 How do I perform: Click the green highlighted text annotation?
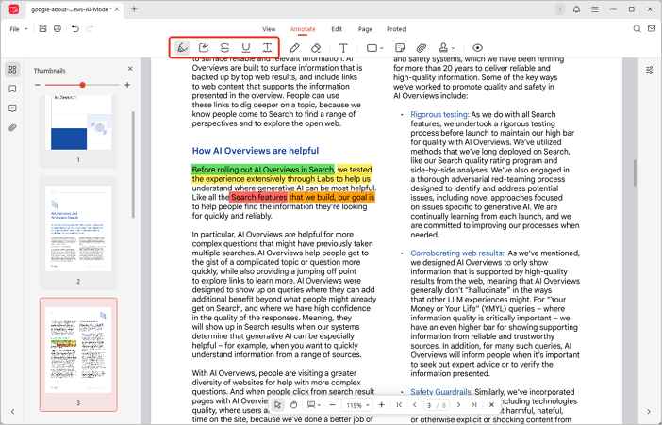pos(262,170)
